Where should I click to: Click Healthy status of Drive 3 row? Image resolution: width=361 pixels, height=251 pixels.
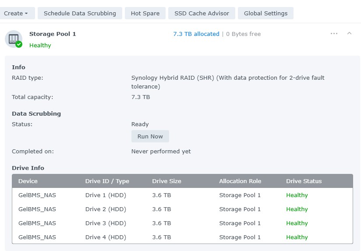[x=297, y=223]
